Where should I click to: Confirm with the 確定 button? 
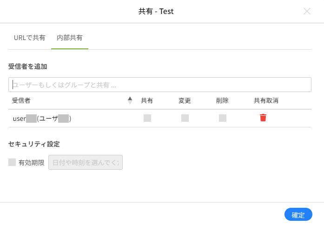[x=298, y=215]
